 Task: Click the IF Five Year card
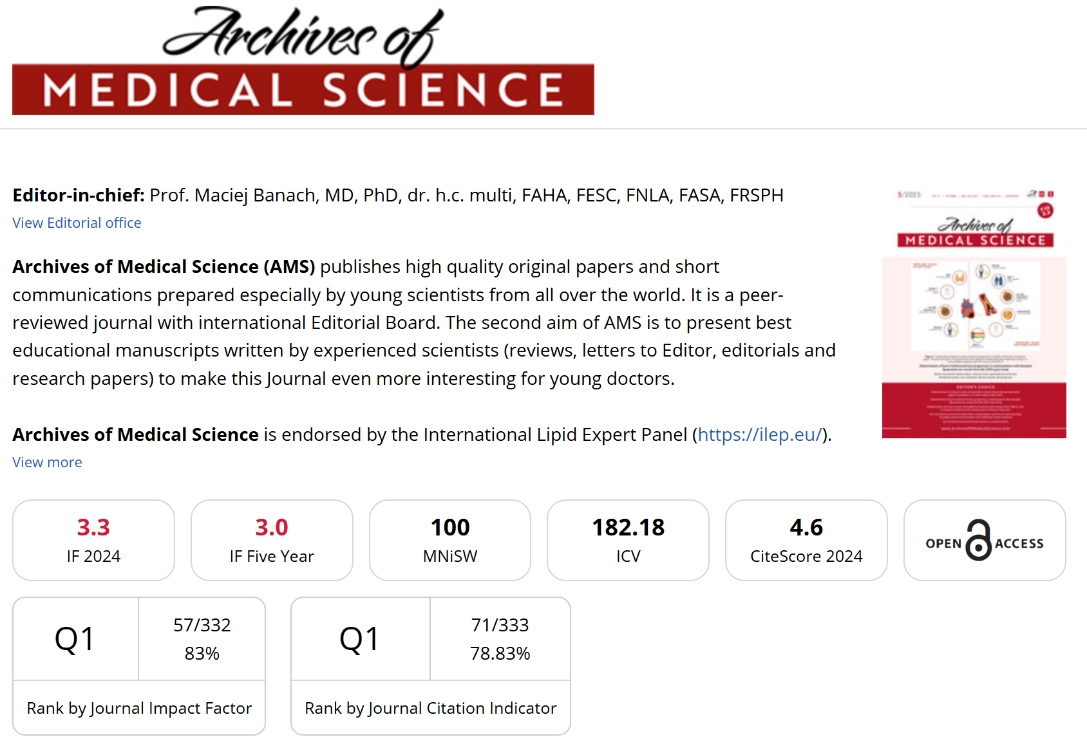coord(272,540)
